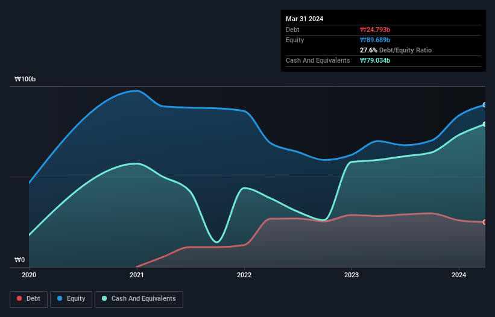This screenshot has height=317, width=495.
Task: Click the Mar 31 2024 tooltip date
Action: tap(304, 19)
